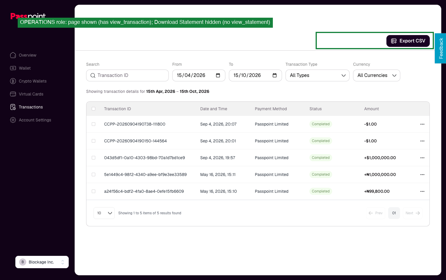This screenshot has width=446, height=280.
Task: Open Virtual Cards in the sidebar
Action: point(31,94)
